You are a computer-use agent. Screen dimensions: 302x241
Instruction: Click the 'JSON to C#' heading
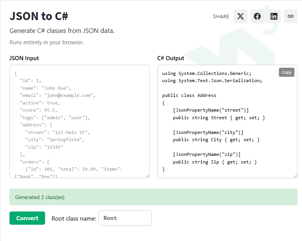click(39, 16)
